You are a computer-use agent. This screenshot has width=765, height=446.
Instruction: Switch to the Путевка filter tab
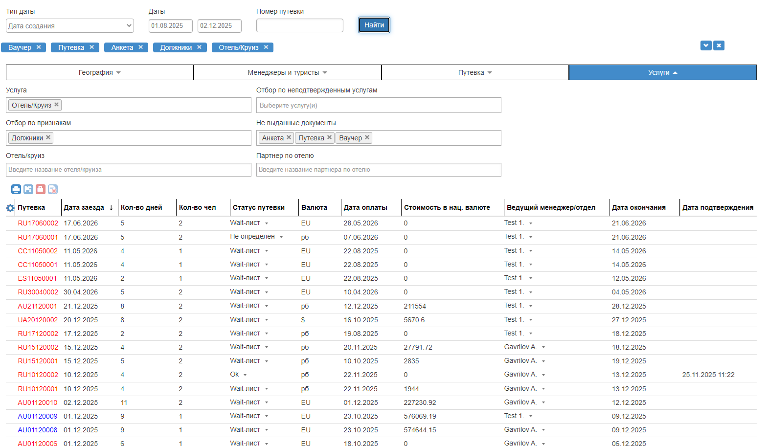[475, 72]
